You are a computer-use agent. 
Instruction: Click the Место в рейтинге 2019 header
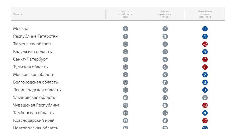pos(125,14)
